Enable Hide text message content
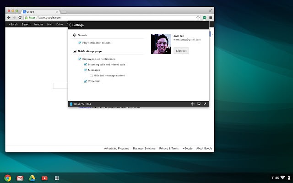293x183 pixels. pyautogui.click(x=91, y=75)
